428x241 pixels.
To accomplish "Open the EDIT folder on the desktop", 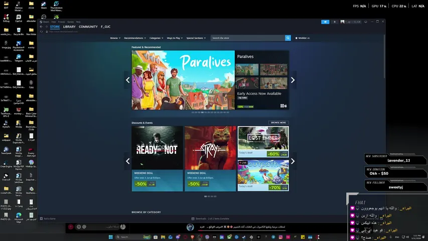I will tap(6, 5).
